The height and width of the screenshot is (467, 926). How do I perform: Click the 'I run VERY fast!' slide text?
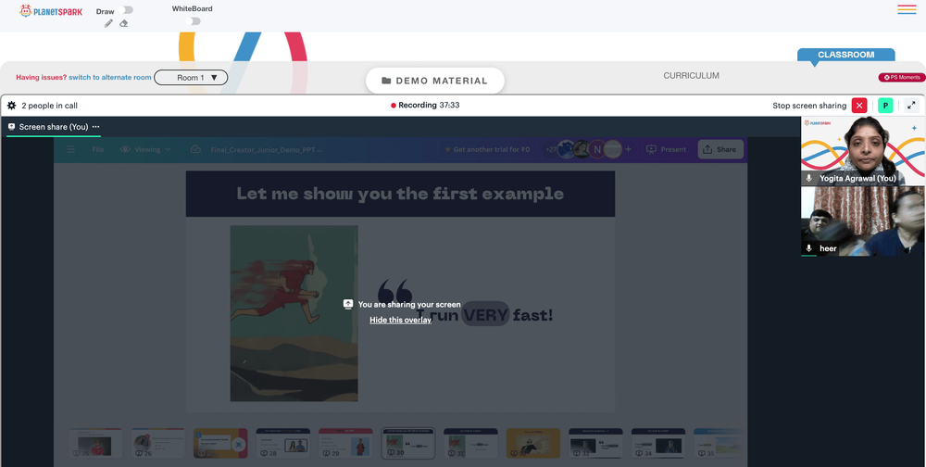[x=484, y=314]
